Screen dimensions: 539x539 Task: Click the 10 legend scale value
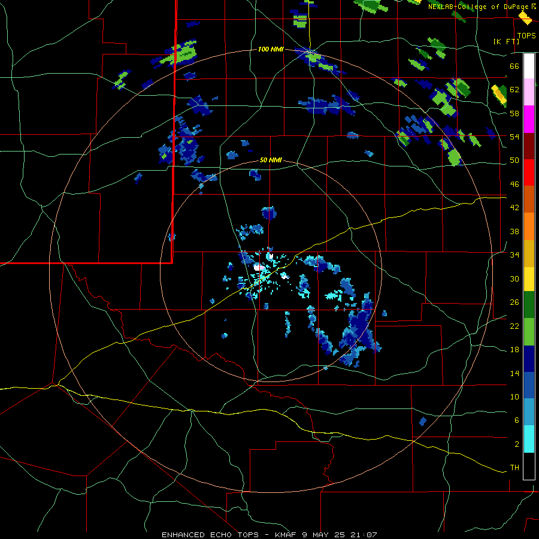point(514,396)
